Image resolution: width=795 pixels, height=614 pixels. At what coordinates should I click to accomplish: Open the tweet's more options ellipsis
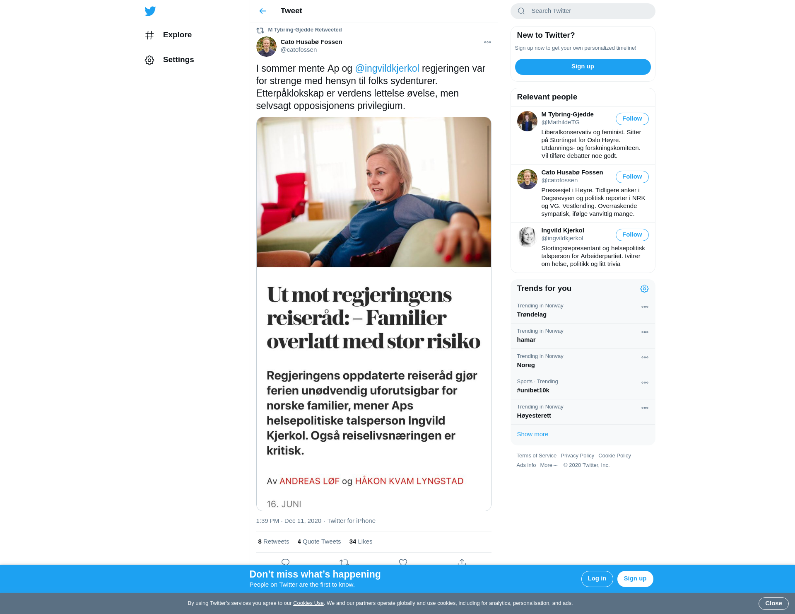click(487, 42)
